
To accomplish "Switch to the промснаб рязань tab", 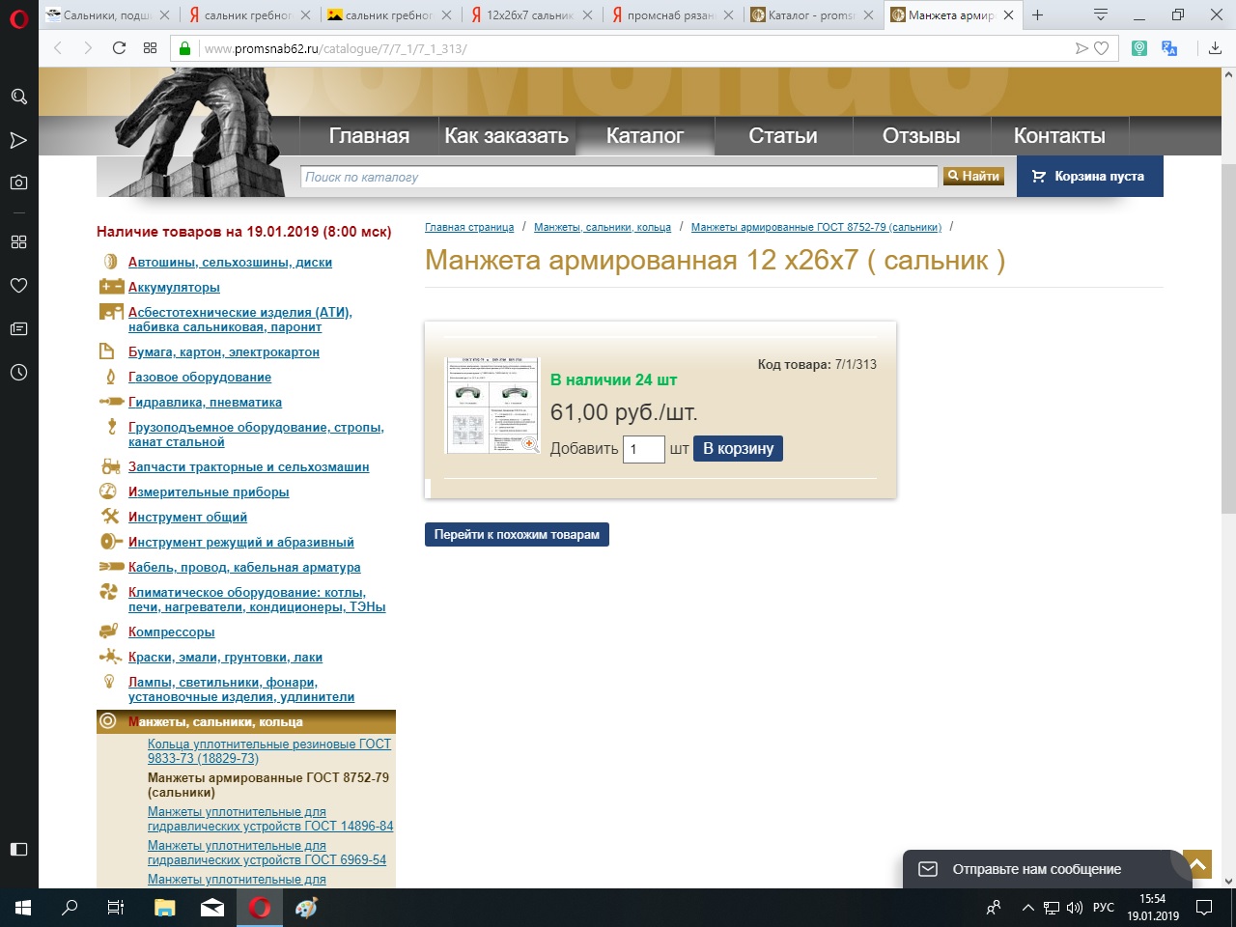I will coord(669,15).
